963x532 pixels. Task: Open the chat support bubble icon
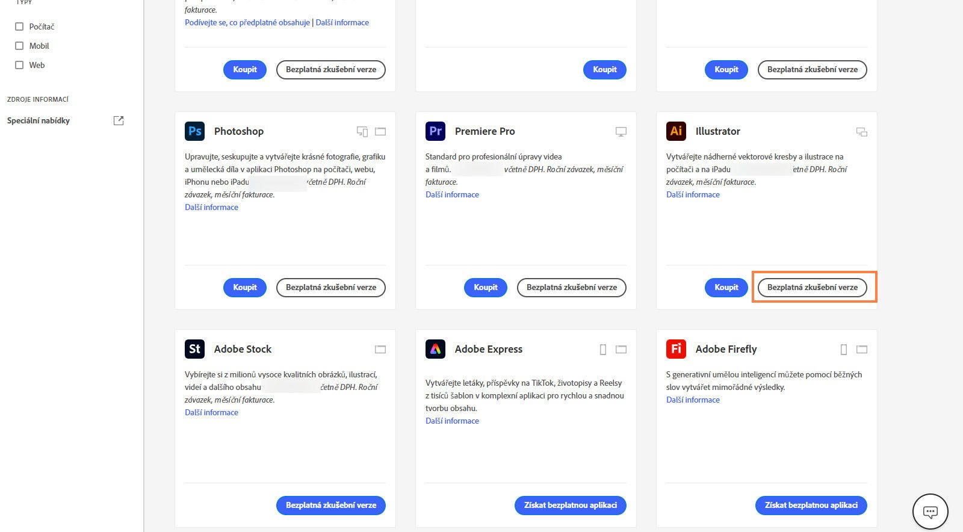pos(930,512)
